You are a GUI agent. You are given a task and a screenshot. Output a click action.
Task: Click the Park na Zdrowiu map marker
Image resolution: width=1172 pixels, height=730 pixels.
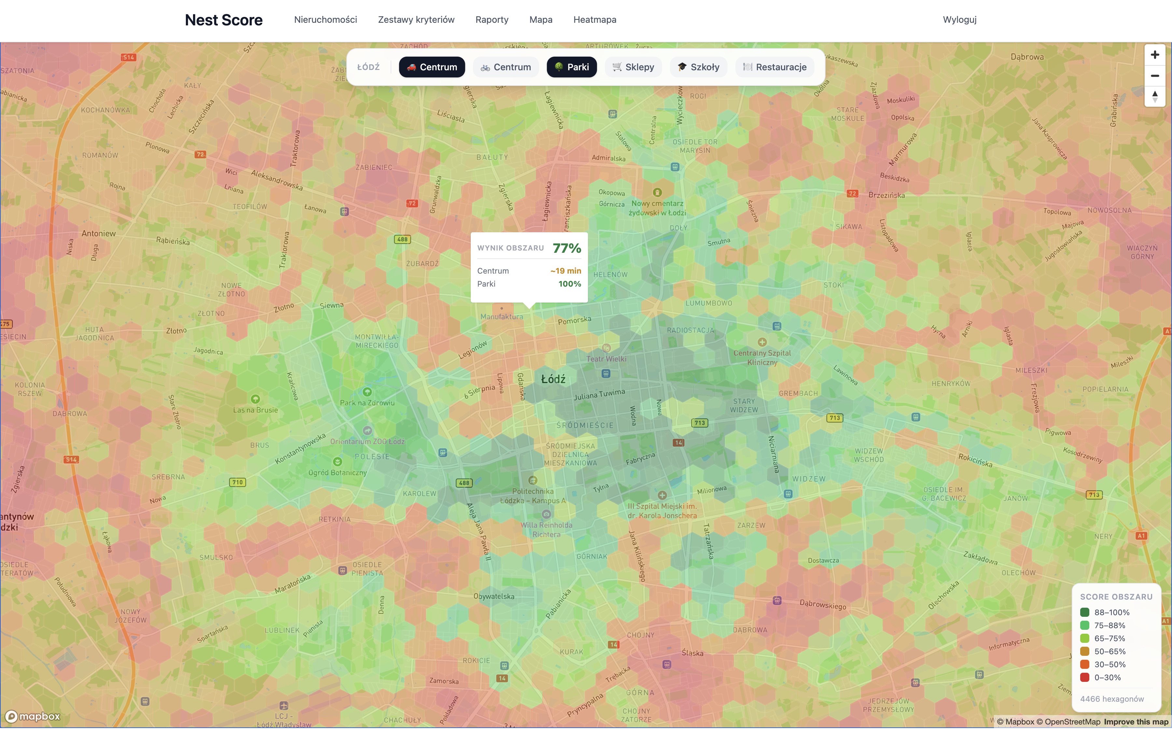(x=367, y=392)
